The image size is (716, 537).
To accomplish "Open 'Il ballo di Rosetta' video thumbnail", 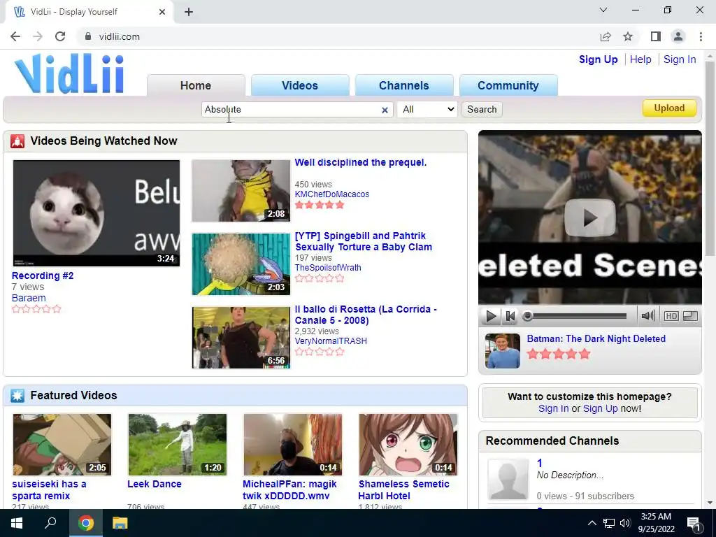I will 241,338.
